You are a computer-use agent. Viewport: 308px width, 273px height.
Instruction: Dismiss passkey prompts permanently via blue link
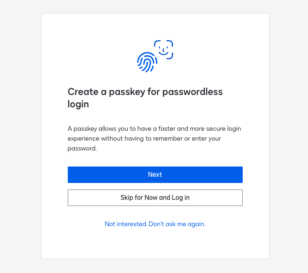[155, 224]
